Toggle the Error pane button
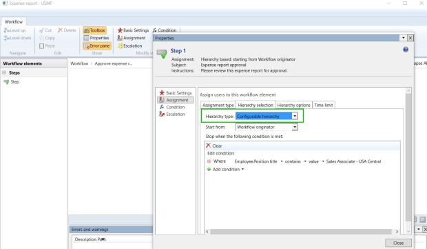 [97, 46]
